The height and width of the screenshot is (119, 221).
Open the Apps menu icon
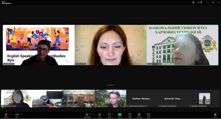tap(130, 115)
